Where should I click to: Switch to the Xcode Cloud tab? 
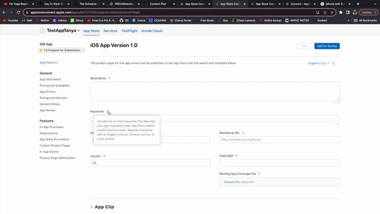[x=152, y=31]
